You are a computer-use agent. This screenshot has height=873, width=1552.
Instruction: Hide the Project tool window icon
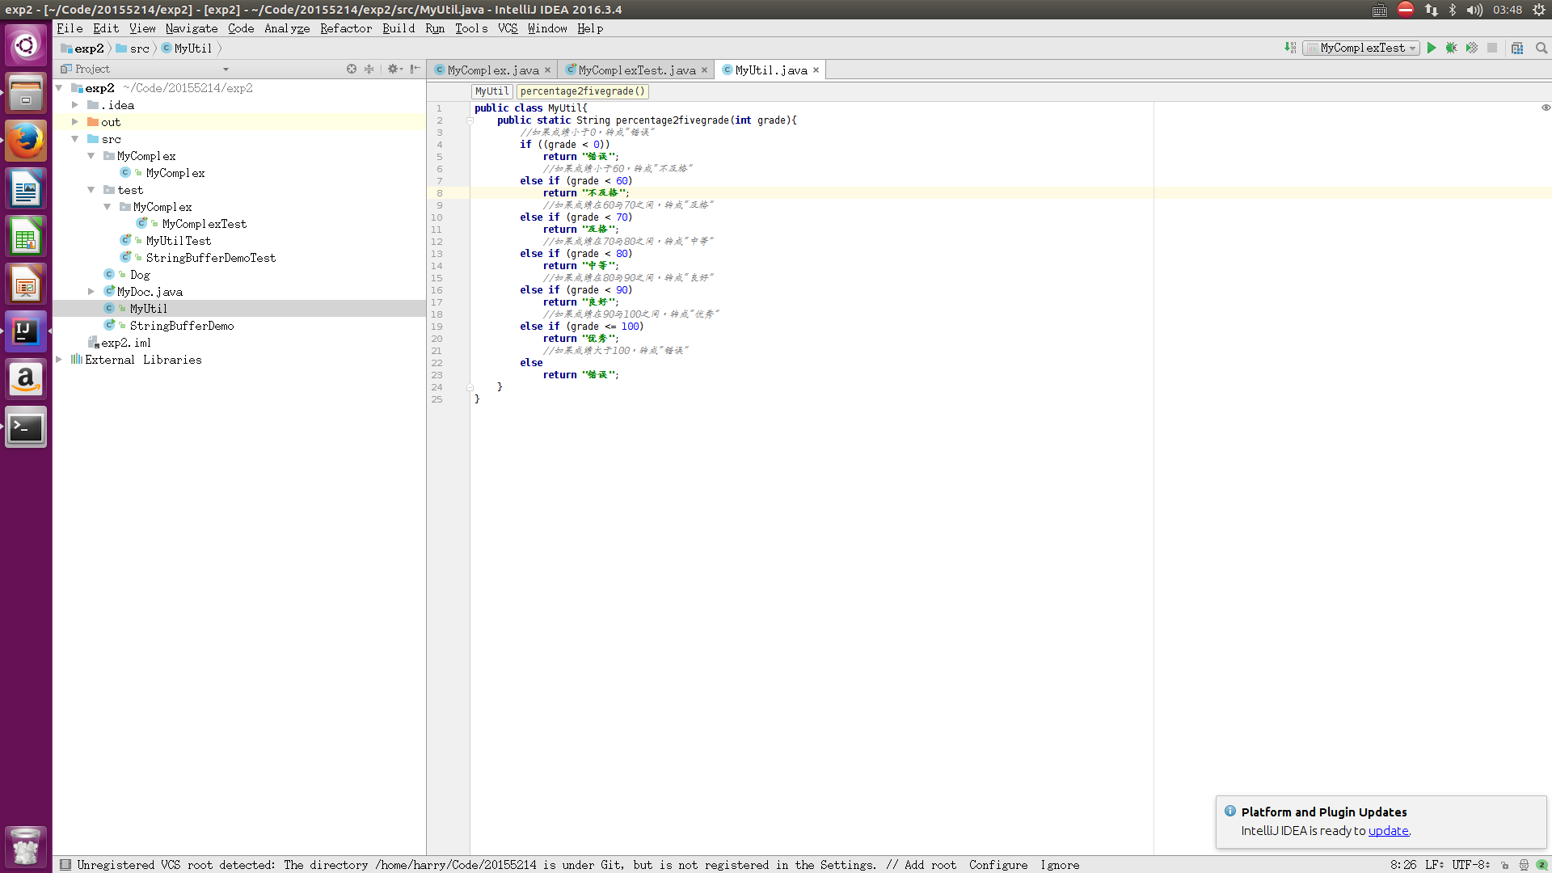click(x=415, y=70)
